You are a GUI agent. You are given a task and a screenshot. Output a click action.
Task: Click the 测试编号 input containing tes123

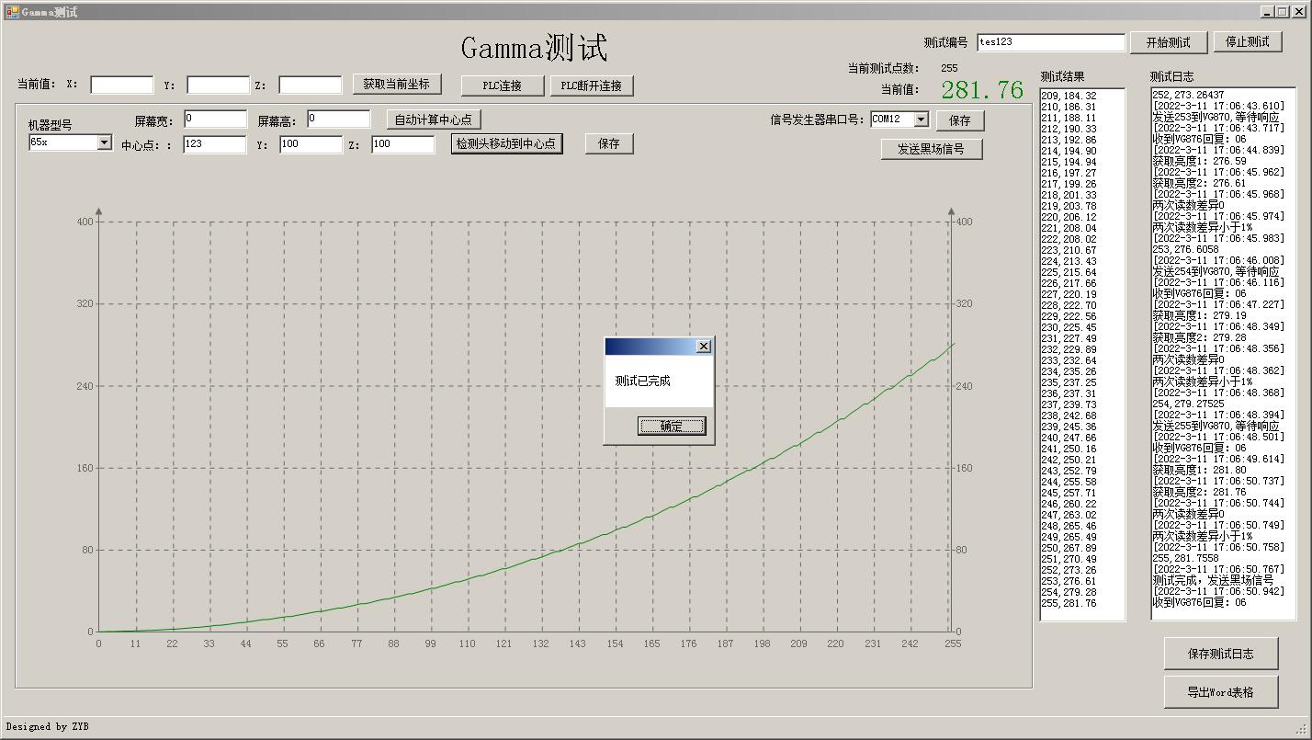tap(1050, 41)
